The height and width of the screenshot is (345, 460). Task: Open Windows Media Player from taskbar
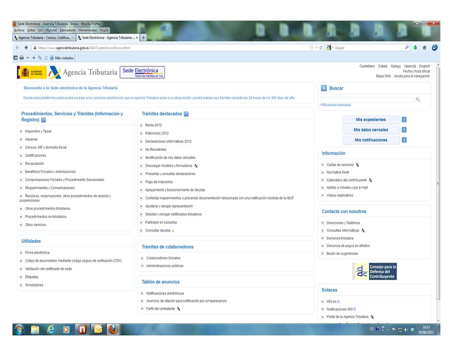coord(66,330)
